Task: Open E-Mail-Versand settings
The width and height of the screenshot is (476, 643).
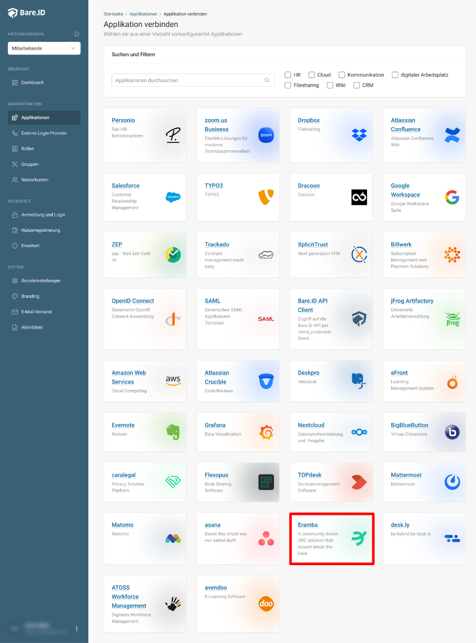Action: pyautogui.click(x=44, y=312)
